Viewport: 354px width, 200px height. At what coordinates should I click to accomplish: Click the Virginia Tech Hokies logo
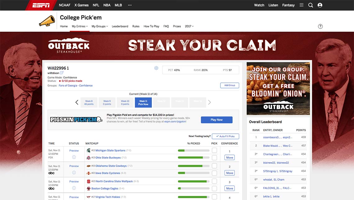click(x=88, y=197)
